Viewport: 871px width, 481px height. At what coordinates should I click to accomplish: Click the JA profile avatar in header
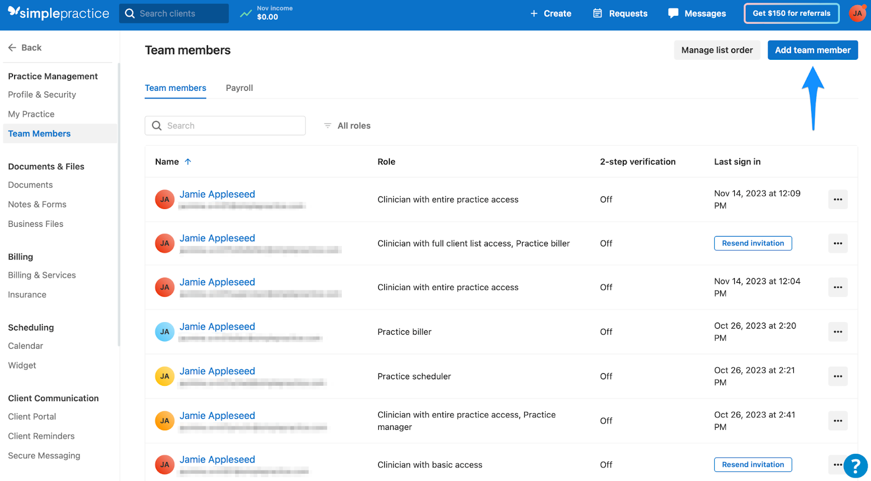(857, 14)
